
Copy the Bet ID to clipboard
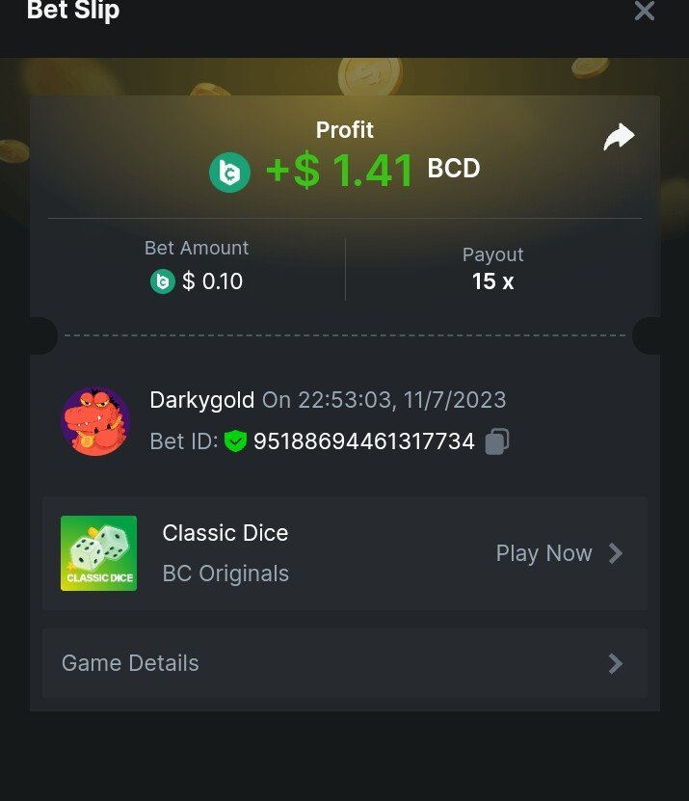(x=497, y=441)
